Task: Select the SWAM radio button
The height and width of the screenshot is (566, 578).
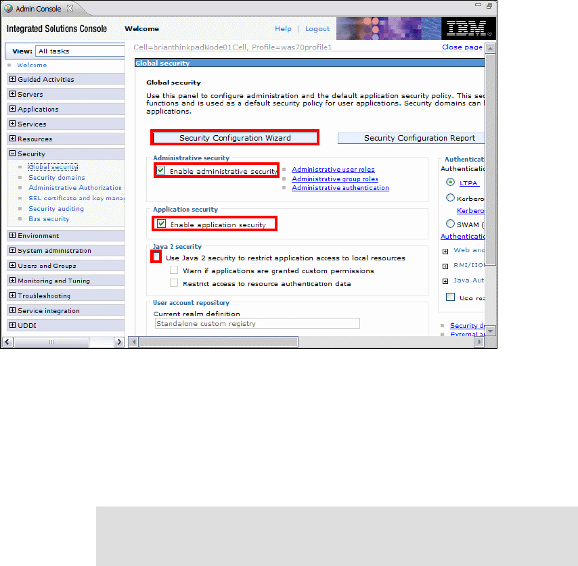Action: pos(450,224)
